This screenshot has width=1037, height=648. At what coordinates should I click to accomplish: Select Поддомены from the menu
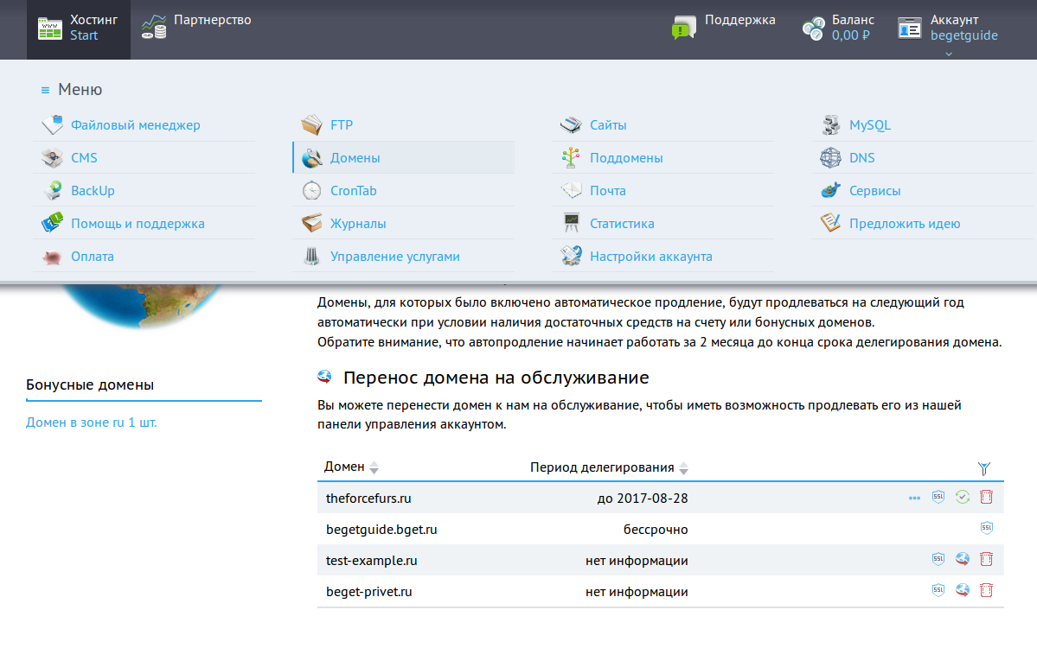tap(626, 158)
